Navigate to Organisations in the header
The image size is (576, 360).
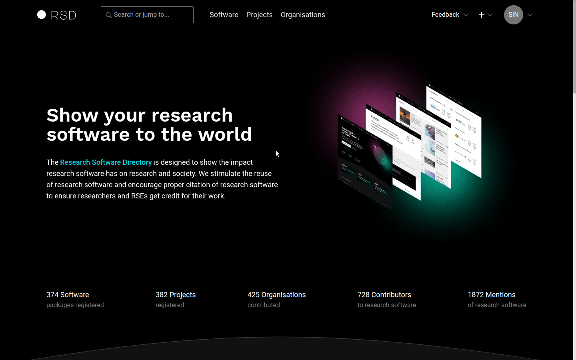click(x=303, y=15)
